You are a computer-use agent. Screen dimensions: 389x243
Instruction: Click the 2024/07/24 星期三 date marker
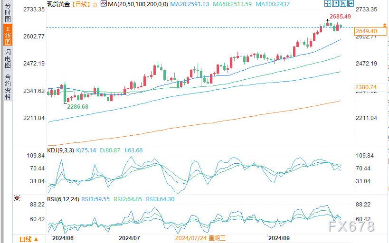pyautogui.click(x=200, y=238)
